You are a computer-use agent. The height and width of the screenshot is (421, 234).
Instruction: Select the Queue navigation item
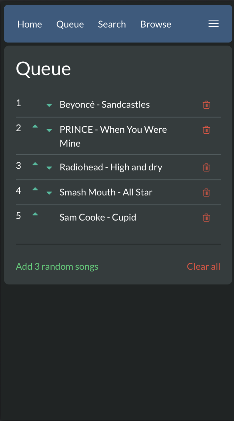[x=70, y=24]
